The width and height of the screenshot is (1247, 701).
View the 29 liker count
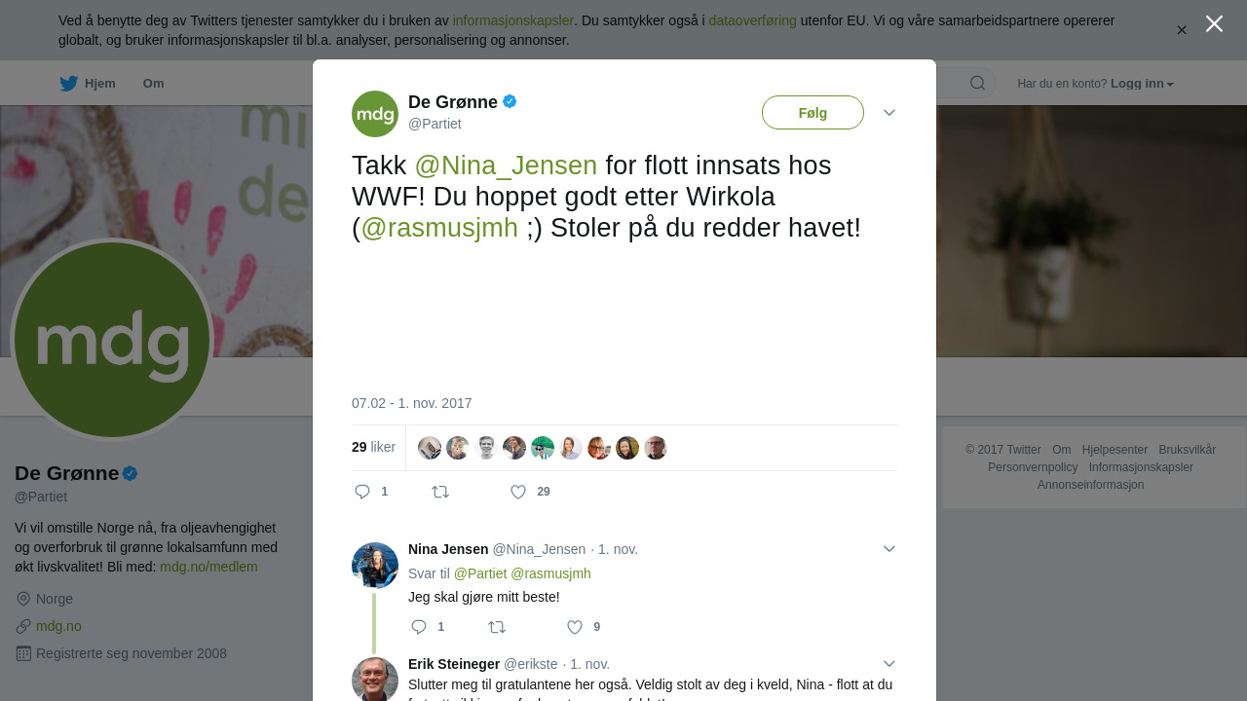pyautogui.click(x=373, y=447)
